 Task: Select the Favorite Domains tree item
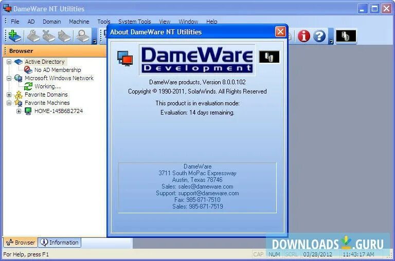(x=46, y=95)
